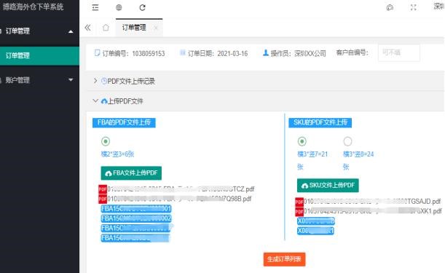Click the operator person icon

(x=266, y=53)
